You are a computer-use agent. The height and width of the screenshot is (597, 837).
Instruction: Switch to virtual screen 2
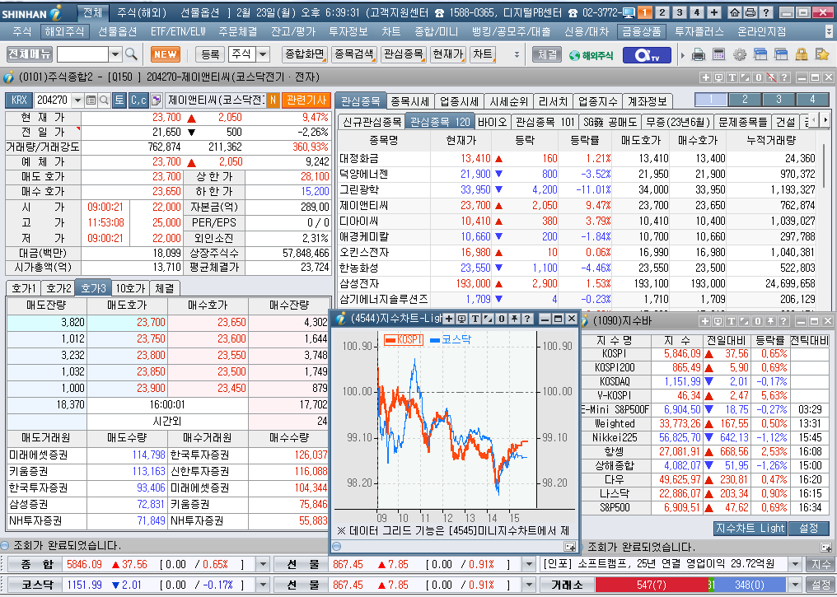point(662,13)
